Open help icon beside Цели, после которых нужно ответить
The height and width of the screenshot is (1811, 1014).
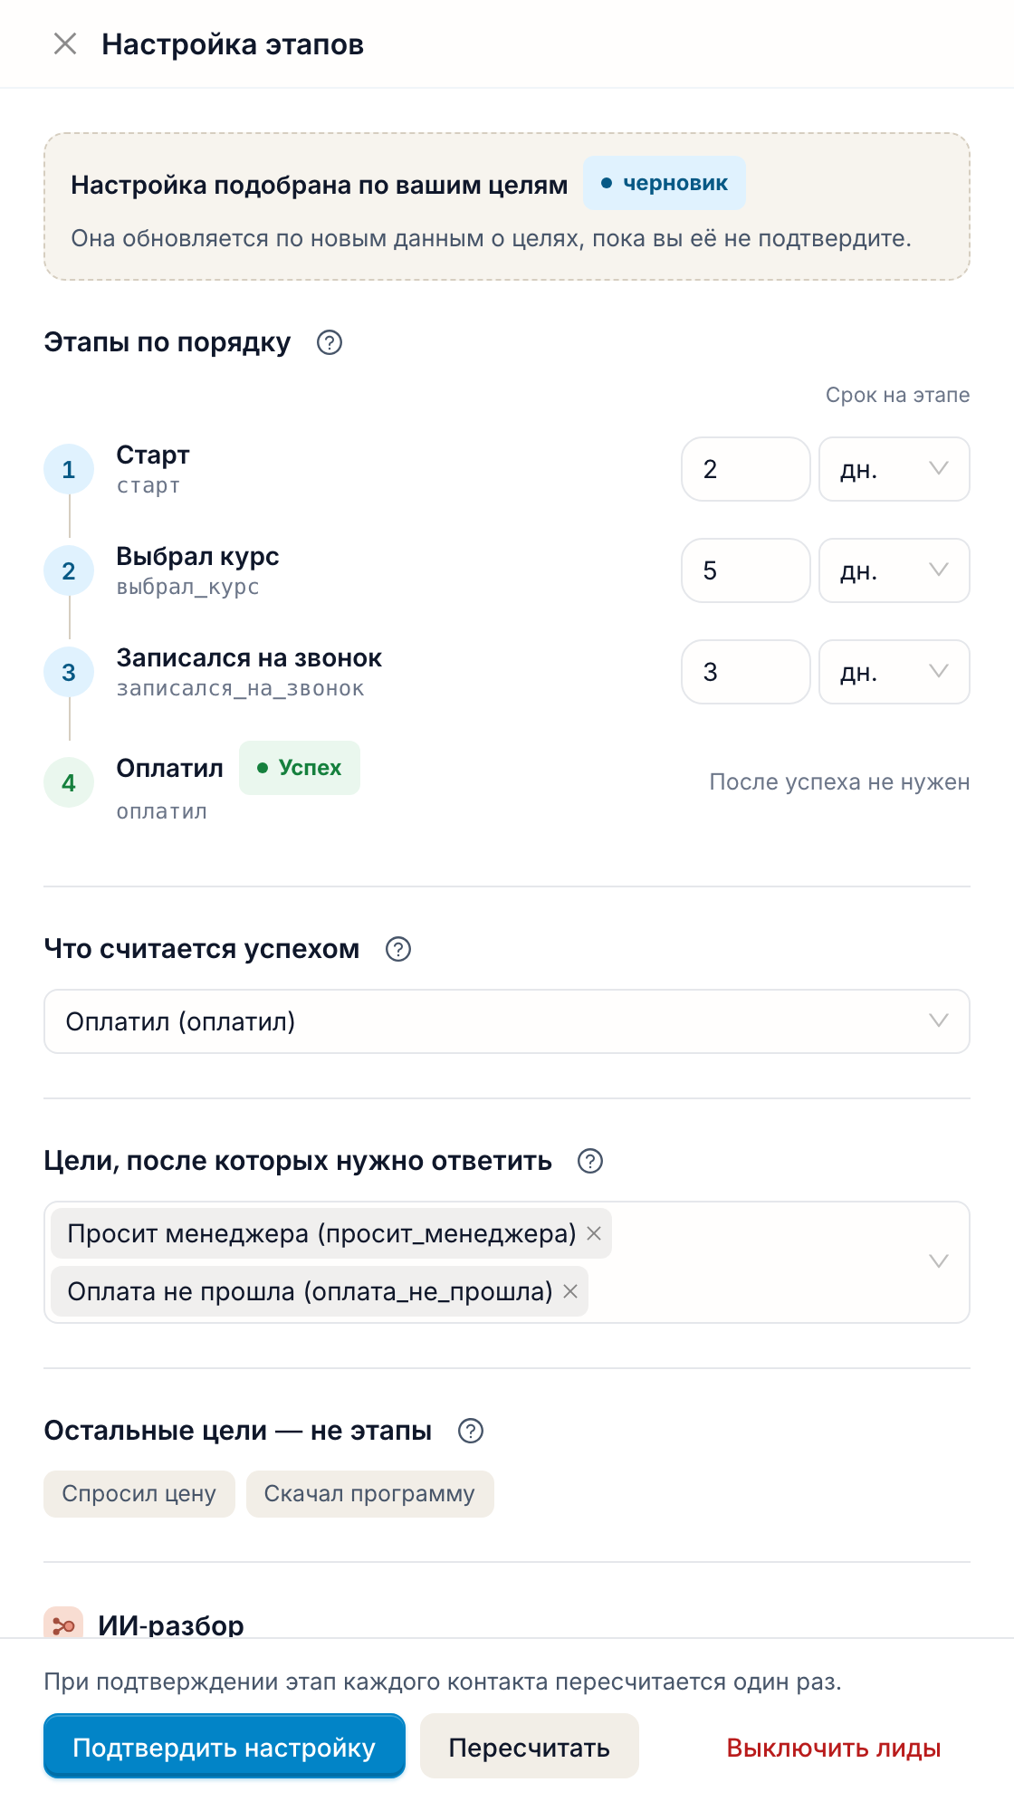pos(590,1161)
